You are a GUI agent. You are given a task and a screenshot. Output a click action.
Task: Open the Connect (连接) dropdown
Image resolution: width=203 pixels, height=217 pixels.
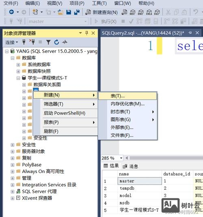coord(12,42)
